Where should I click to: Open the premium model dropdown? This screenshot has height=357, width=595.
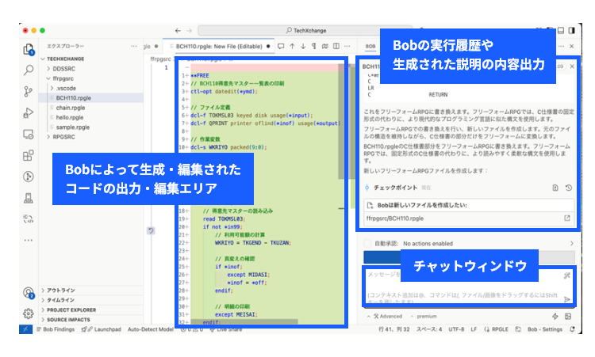[x=424, y=316]
